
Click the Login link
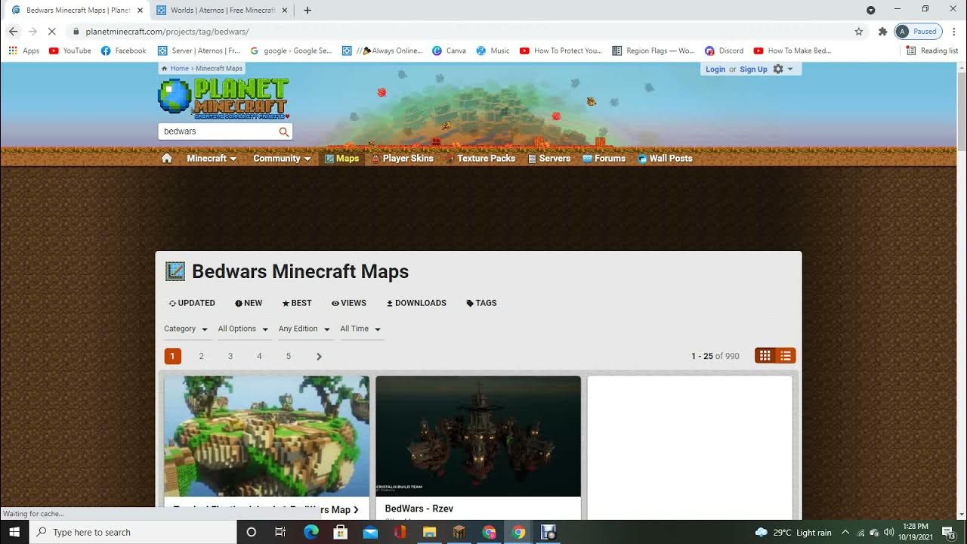click(715, 69)
